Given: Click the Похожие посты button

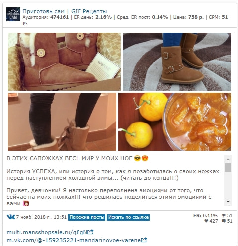Looking at the screenshot, I should [86, 217].
